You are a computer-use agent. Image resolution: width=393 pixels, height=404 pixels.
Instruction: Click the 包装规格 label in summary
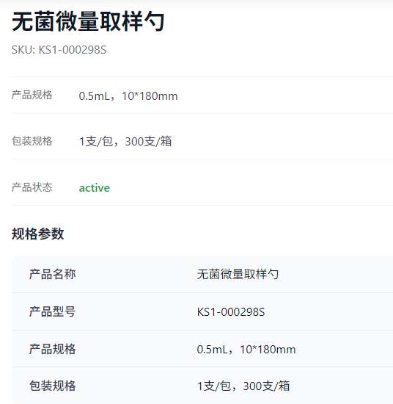tap(32, 141)
